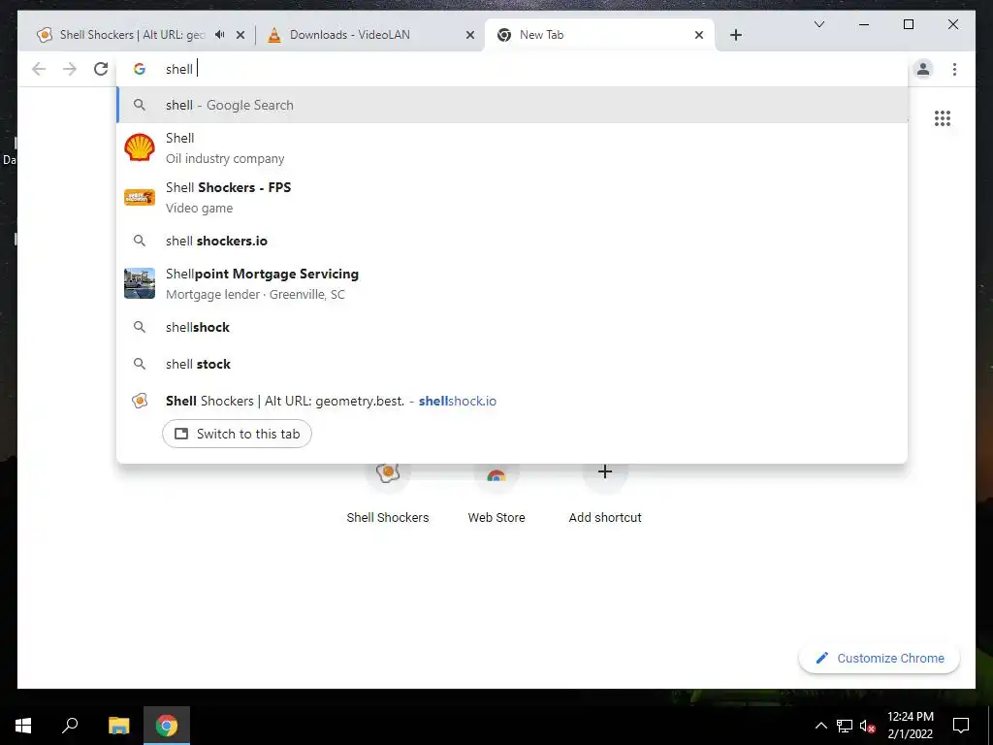
Task: Pick the 'shell stock' search suggestion
Action: [512, 364]
